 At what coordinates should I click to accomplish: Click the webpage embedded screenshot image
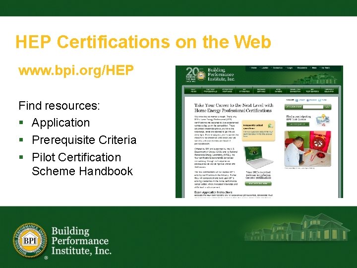coord(259,132)
